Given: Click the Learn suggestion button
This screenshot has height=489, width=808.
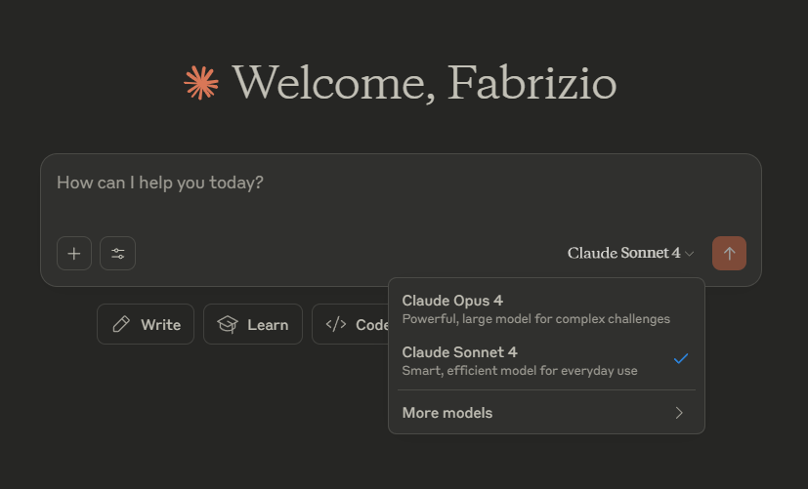Looking at the screenshot, I should click(x=253, y=324).
